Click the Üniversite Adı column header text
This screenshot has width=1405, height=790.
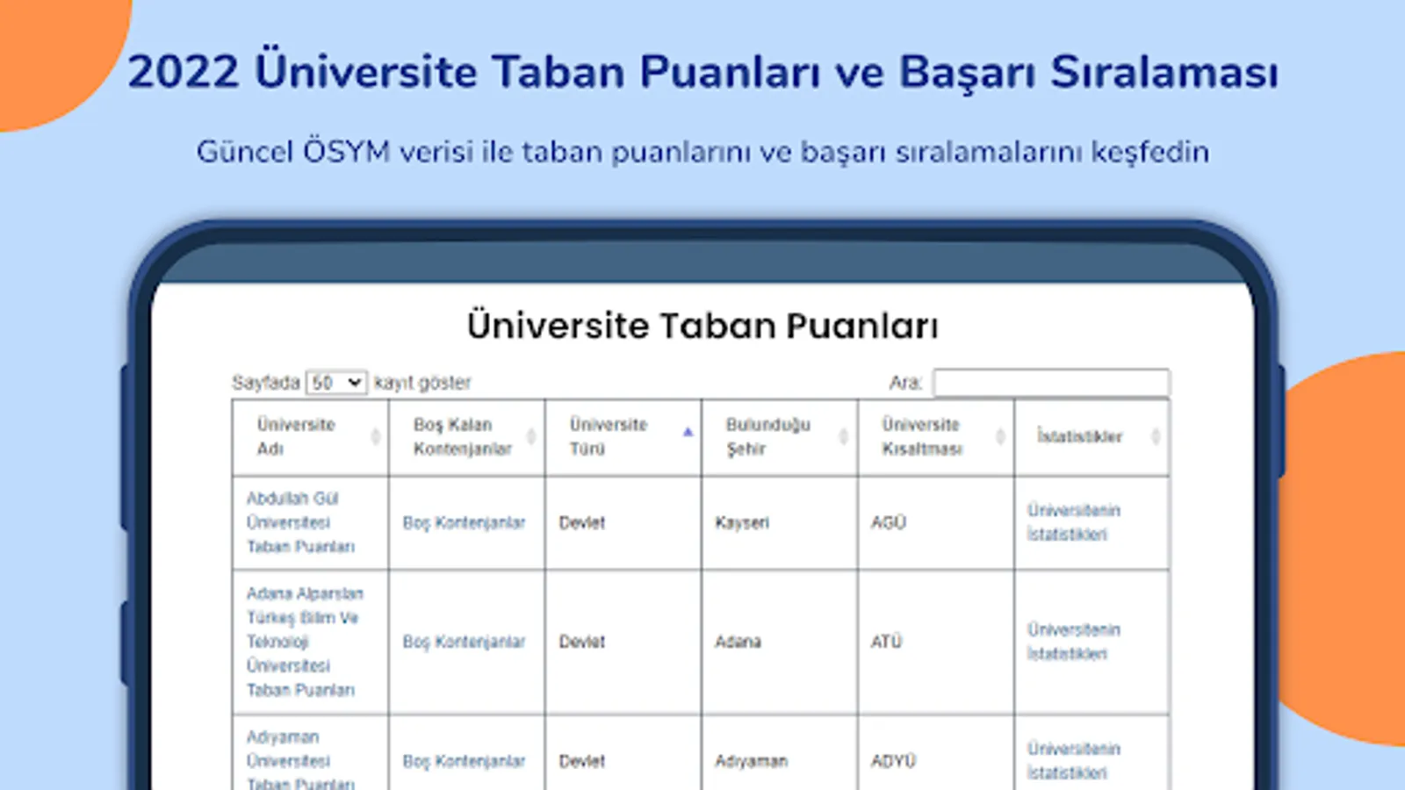point(296,436)
